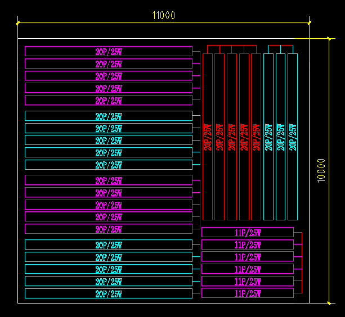Screen dimensions: 345x317
Task: Select the bottommost cyan 20P/25W horizontal bar
Action: (109, 293)
